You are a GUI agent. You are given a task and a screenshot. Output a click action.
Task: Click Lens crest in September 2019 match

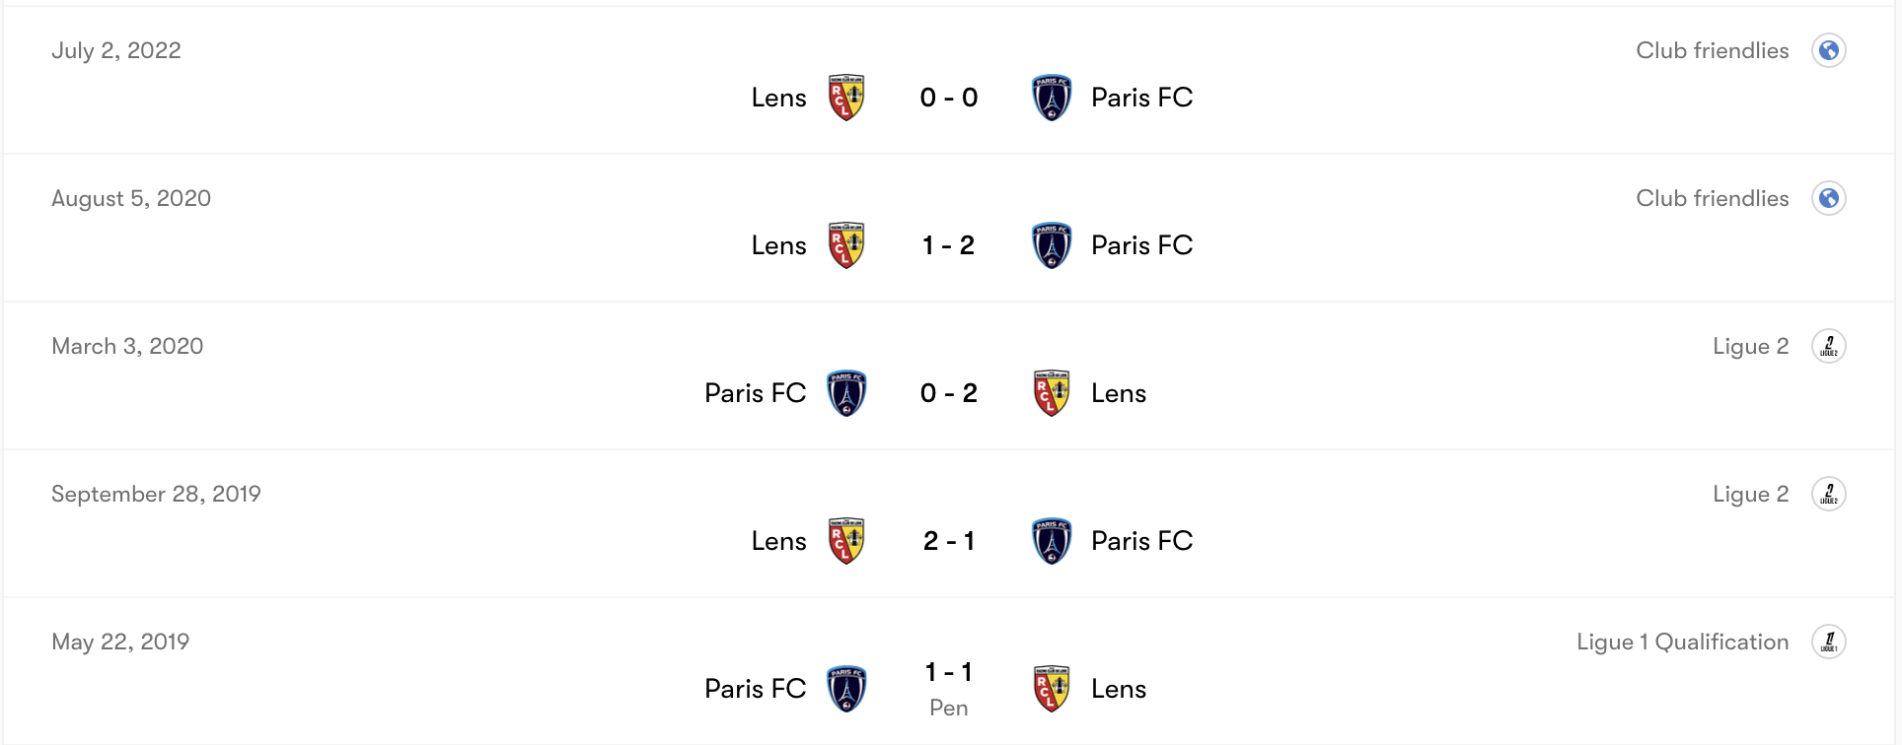(x=846, y=541)
